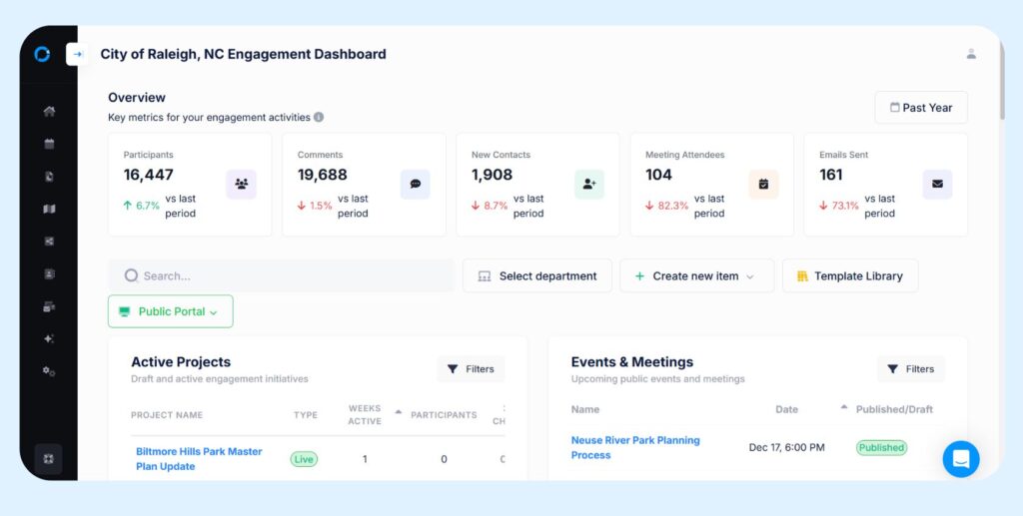Open Biltmore Hills Park Master Plan Update project

pyautogui.click(x=199, y=459)
